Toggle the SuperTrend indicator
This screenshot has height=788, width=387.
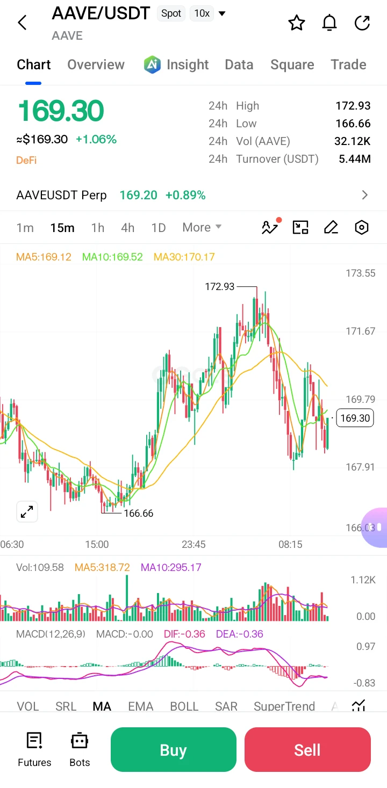[284, 706]
